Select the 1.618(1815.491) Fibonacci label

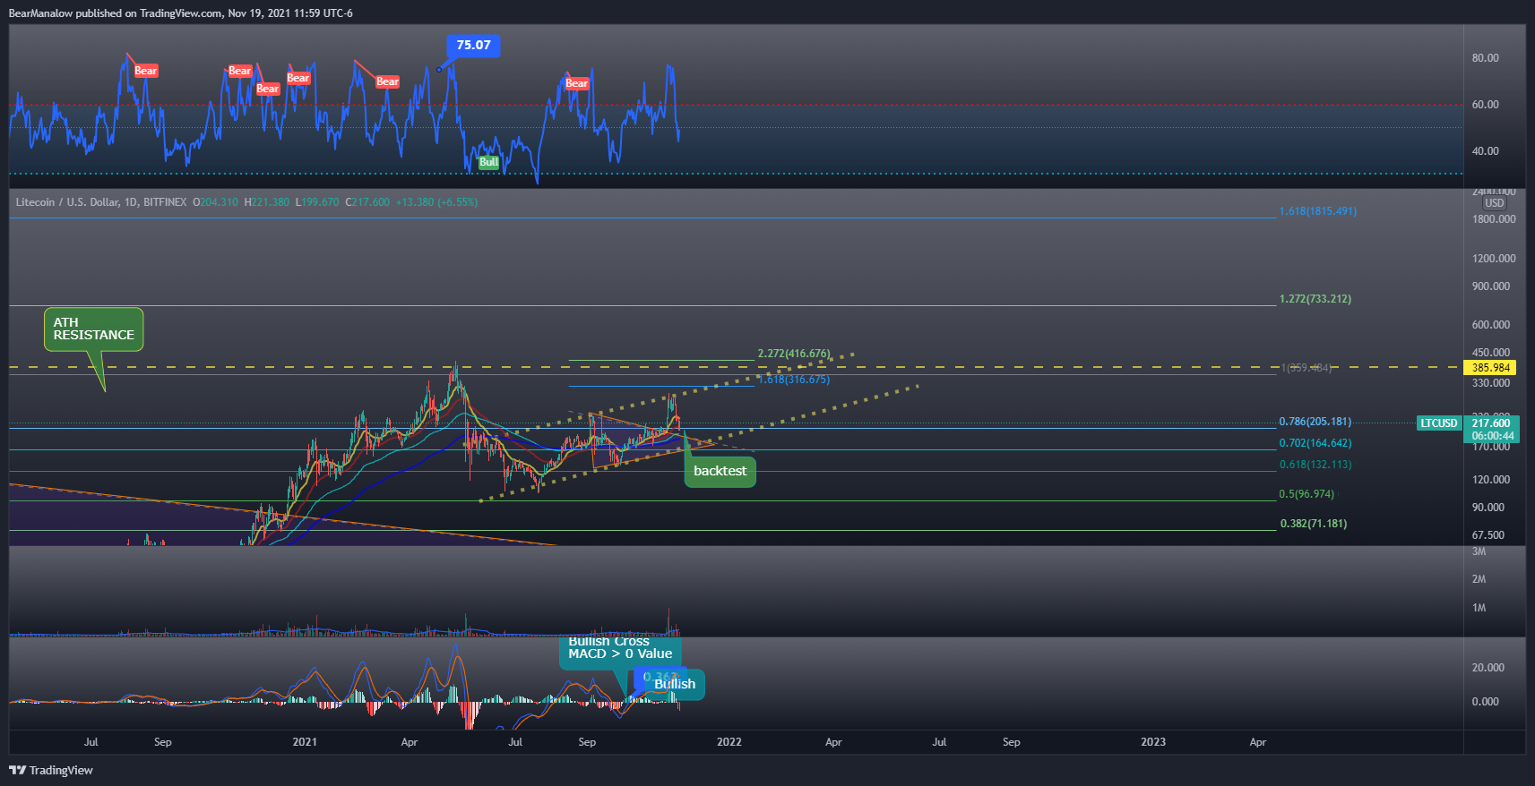click(1317, 211)
